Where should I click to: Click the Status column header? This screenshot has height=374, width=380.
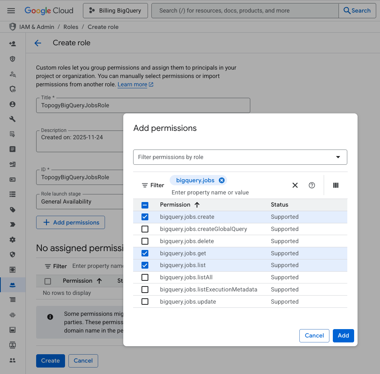[280, 205]
